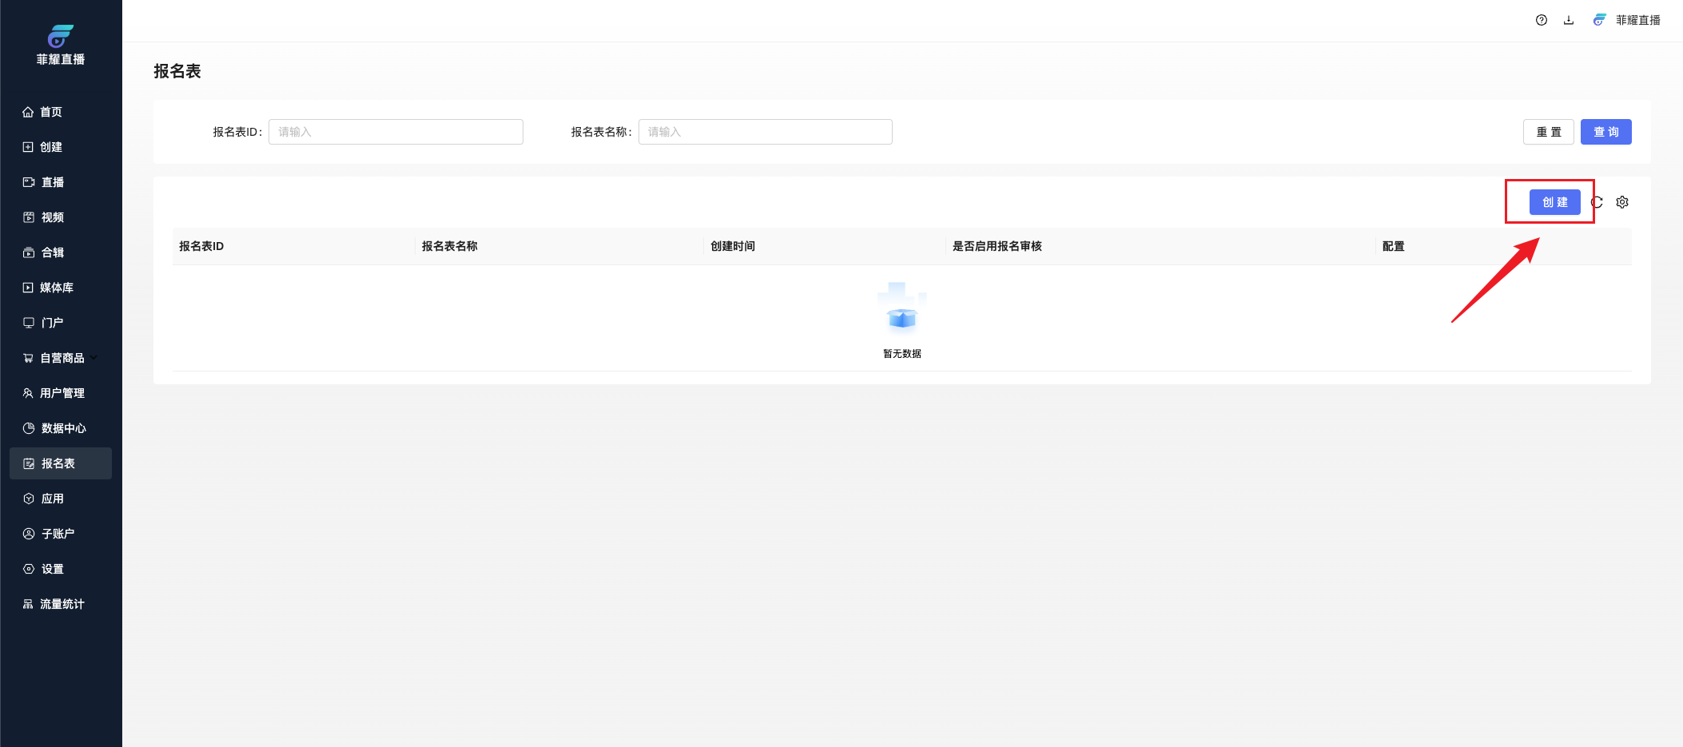Viewport: 1683px width, 747px height.
Task: Expand the 自营商品 submenu chevron
Action: tap(94, 357)
